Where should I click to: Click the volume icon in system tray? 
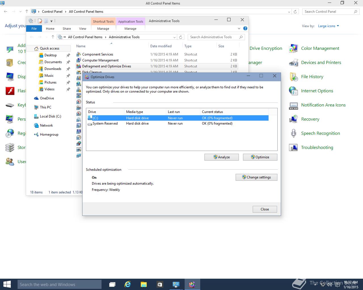coord(329,285)
